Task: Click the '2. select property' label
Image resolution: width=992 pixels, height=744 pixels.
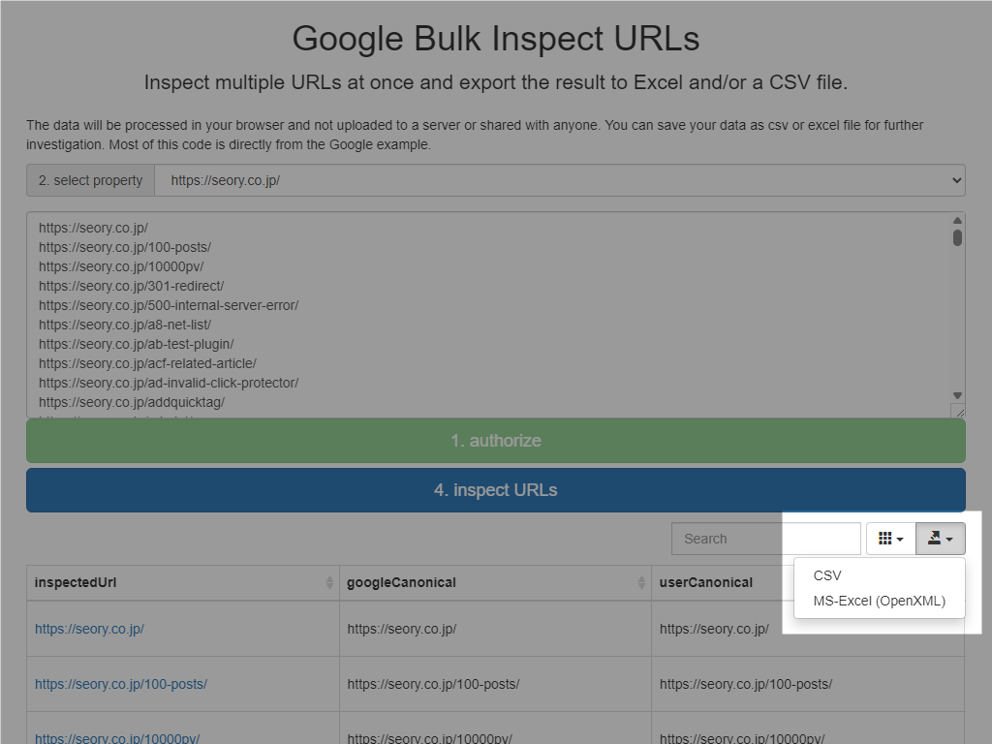Action: (90, 180)
